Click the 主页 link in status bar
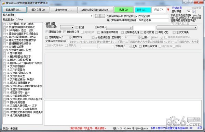This screenshot has height=132, width=205. 200,128
